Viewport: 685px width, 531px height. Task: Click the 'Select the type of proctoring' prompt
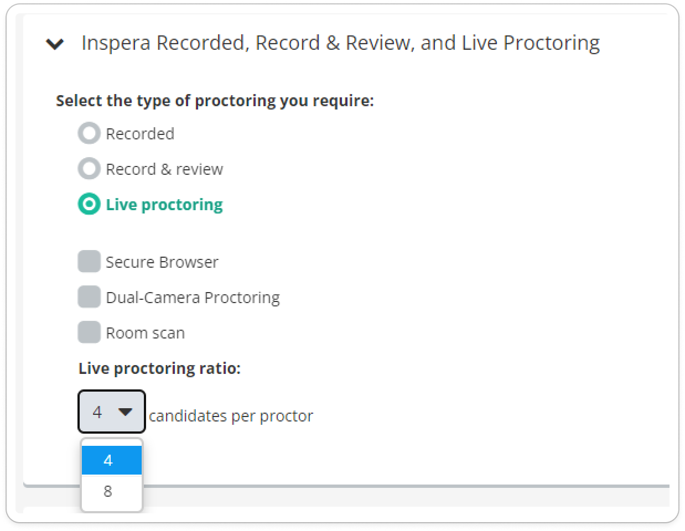click(215, 101)
